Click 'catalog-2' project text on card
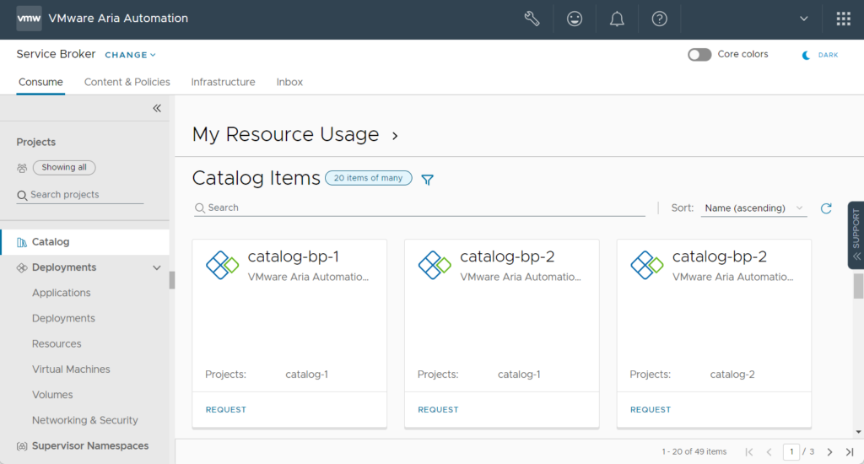The height and width of the screenshot is (464, 864). click(x=732, y=375)
